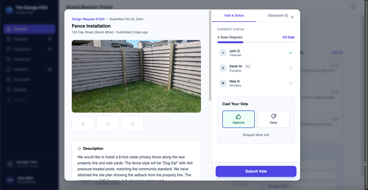This screenshot has width=368, height=190.
Task: Open the third image thumbnail placeholder
Action: (133, 123)
